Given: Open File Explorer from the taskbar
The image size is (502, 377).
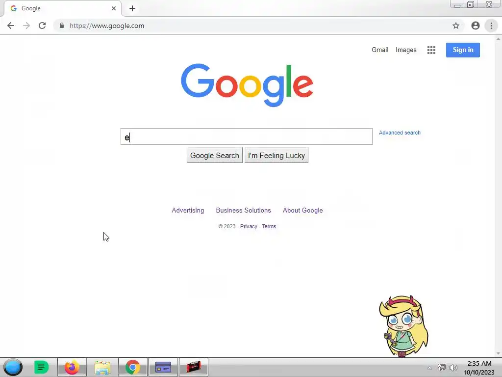Looking at the screenshot, I should 102,367.
